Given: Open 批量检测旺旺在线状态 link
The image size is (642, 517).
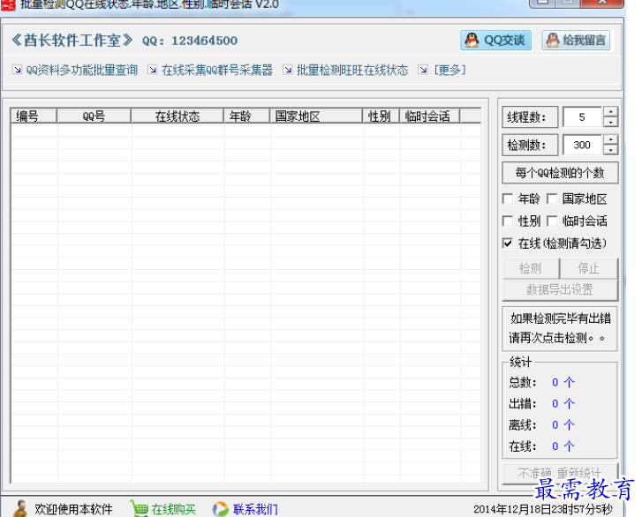Looking at the screenshot, I should (352, 70).
